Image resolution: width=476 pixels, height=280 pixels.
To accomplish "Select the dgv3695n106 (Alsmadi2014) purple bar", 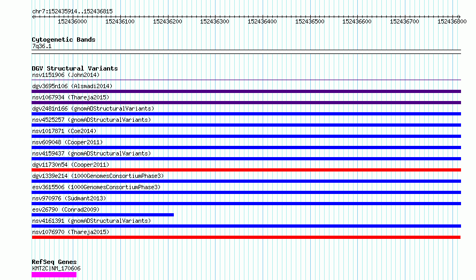I will point(246,91).
